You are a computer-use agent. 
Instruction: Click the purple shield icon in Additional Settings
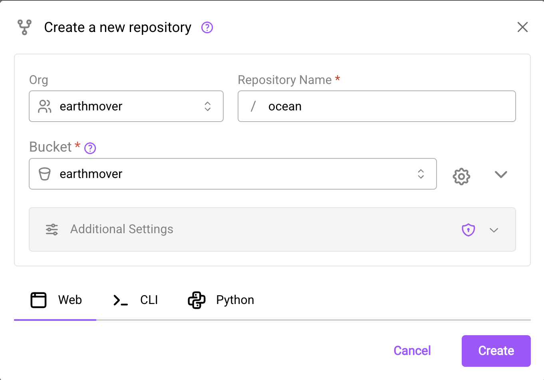[468, 230]
